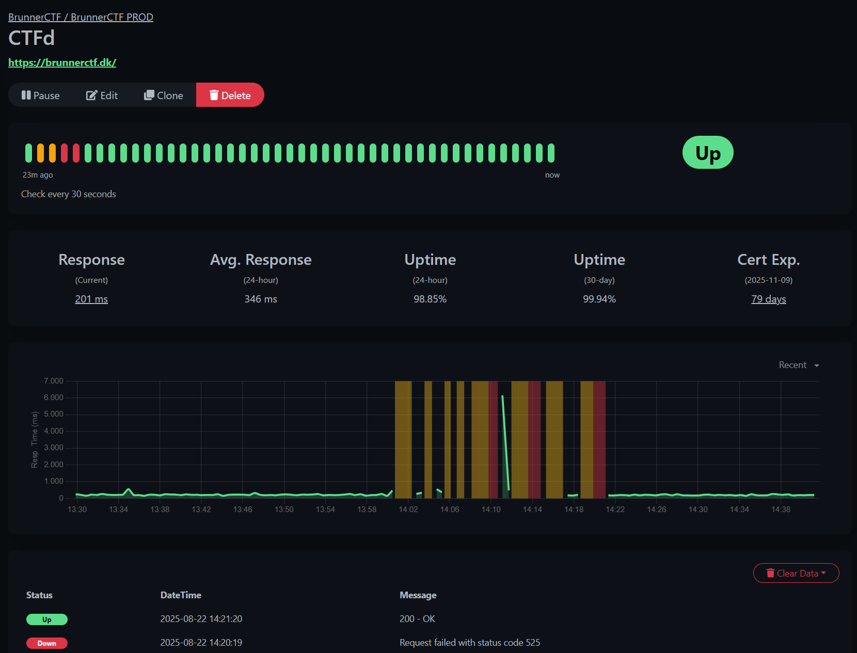Select the first green heartbeat bar

[x=28, y=153]
